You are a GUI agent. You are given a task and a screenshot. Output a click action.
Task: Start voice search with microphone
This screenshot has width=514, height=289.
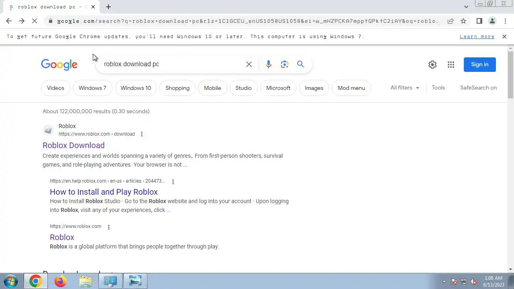tap(269, 64)
